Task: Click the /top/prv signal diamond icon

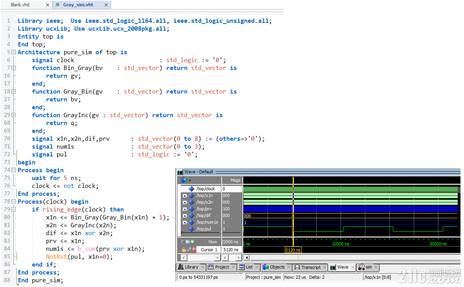Action: point(192,209)
